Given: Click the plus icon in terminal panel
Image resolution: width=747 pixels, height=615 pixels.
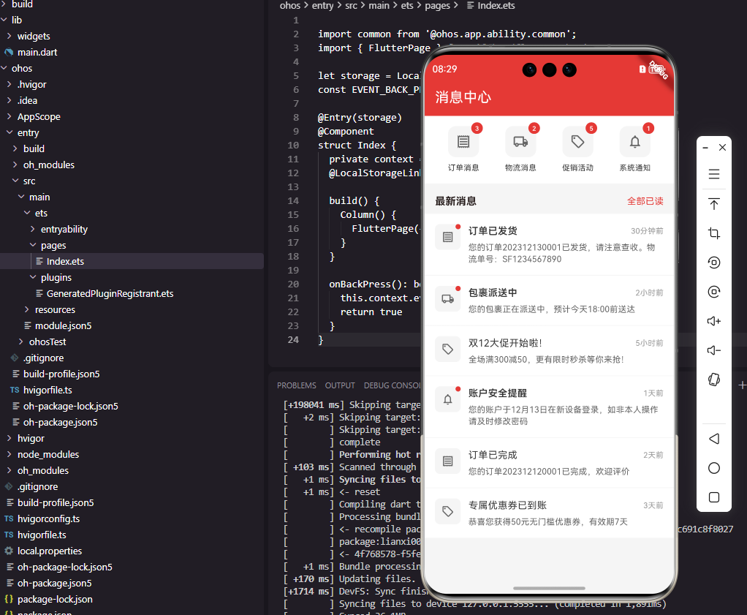Looking at the screenshot, I should [742, 385].
